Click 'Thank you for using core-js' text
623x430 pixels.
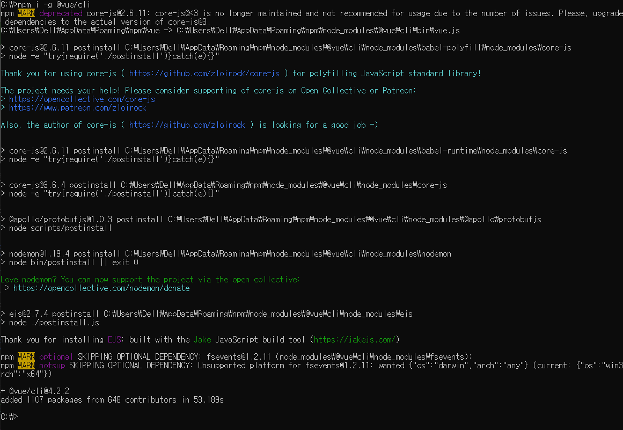(x=59, y=73)
